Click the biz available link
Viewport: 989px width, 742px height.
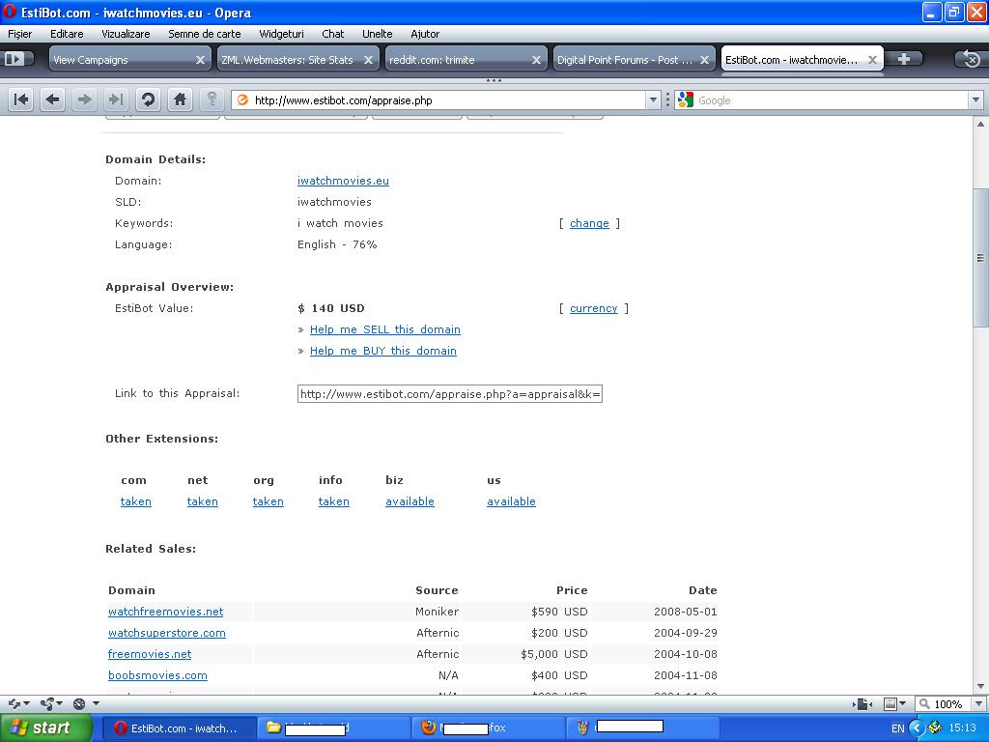pos(410,501)
